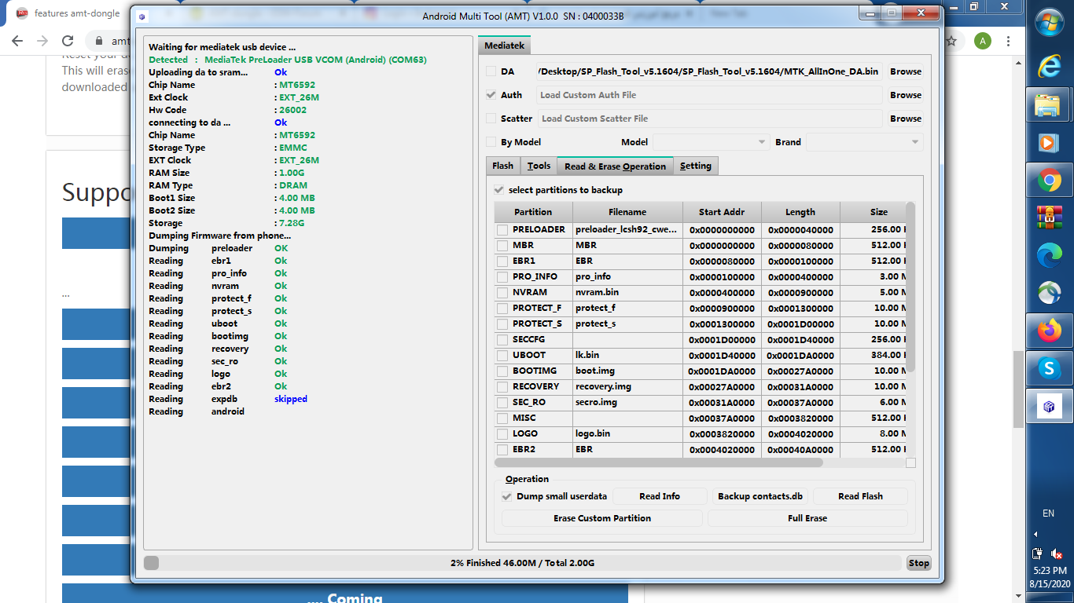Click the partition table horizontal scrollbar

coord(658,463)
